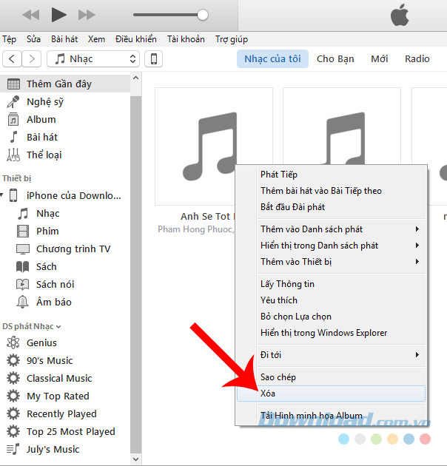
Task: Click the second album artwork thumbnail
Action: 341,126
